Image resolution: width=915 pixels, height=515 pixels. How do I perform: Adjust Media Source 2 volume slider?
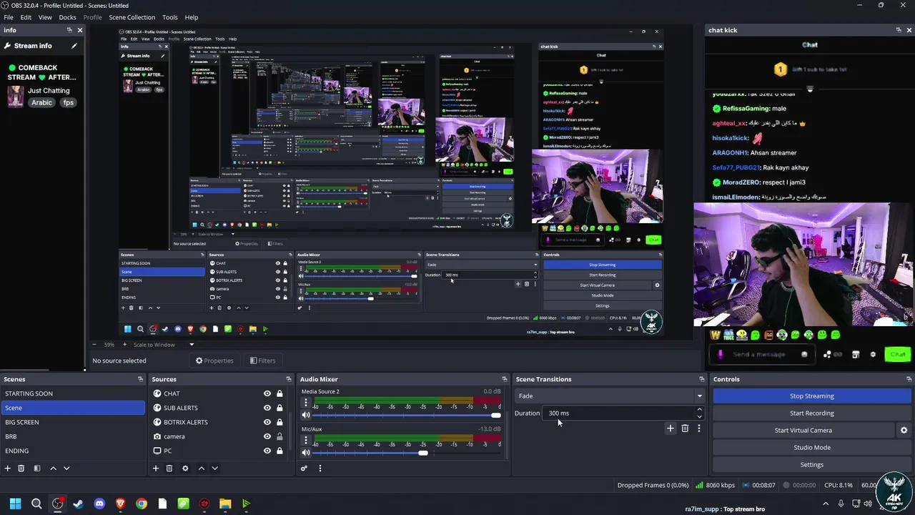click(x=407, y=416)
